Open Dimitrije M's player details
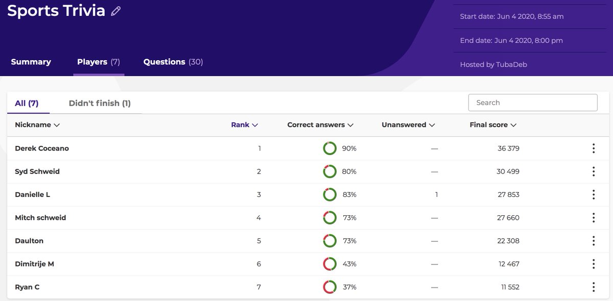This screenshot has height=301, width=613. coord(34,264)
